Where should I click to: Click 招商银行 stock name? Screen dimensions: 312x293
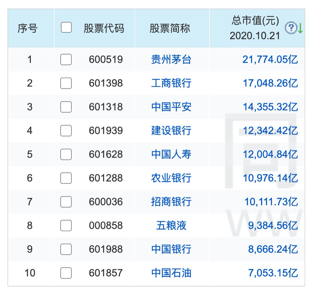click(171, 202)
